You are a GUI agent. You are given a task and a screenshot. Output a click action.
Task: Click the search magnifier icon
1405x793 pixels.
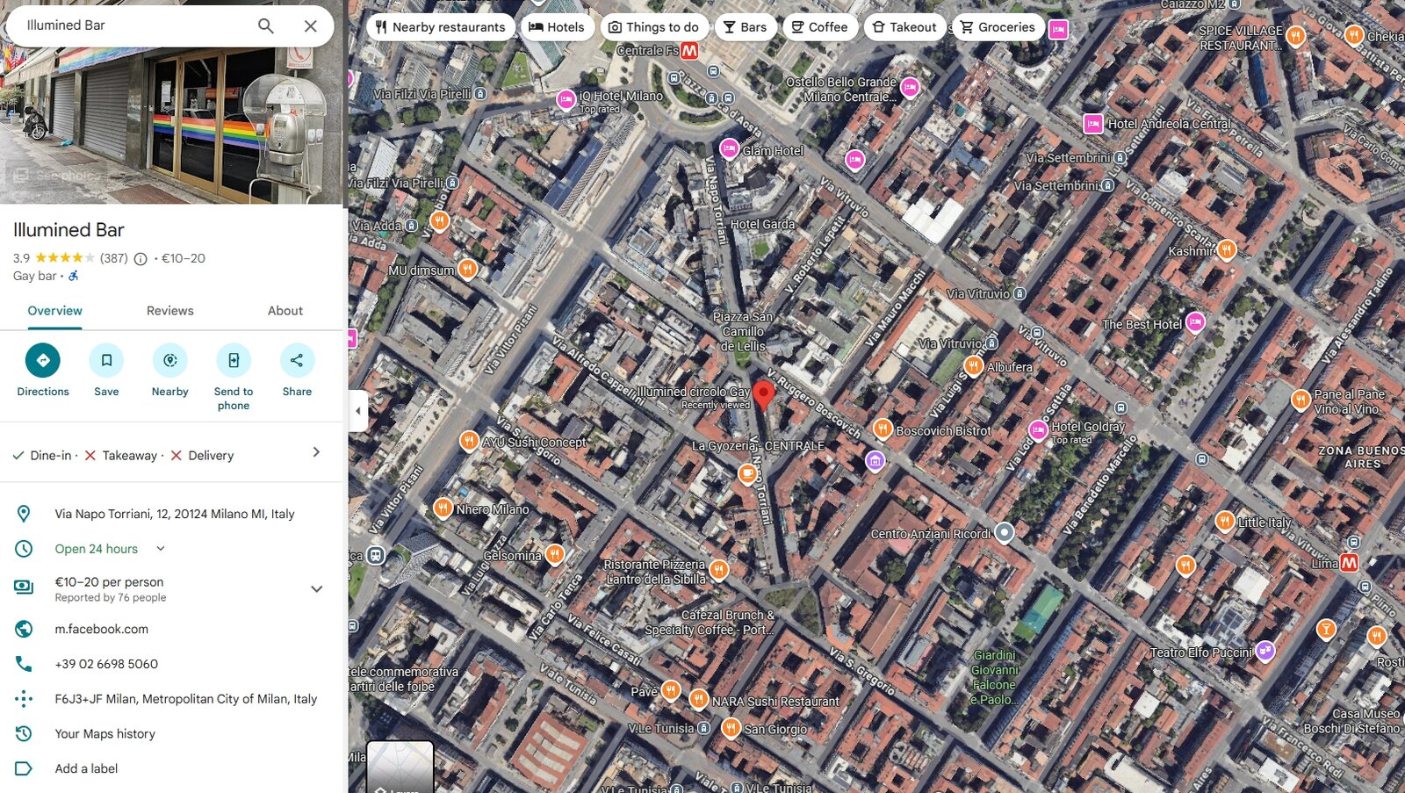(266, 26)
